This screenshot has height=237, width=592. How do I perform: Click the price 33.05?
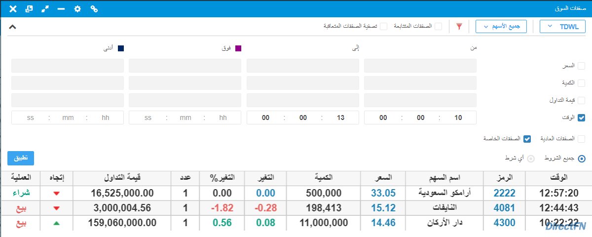[x=383, y=193]
